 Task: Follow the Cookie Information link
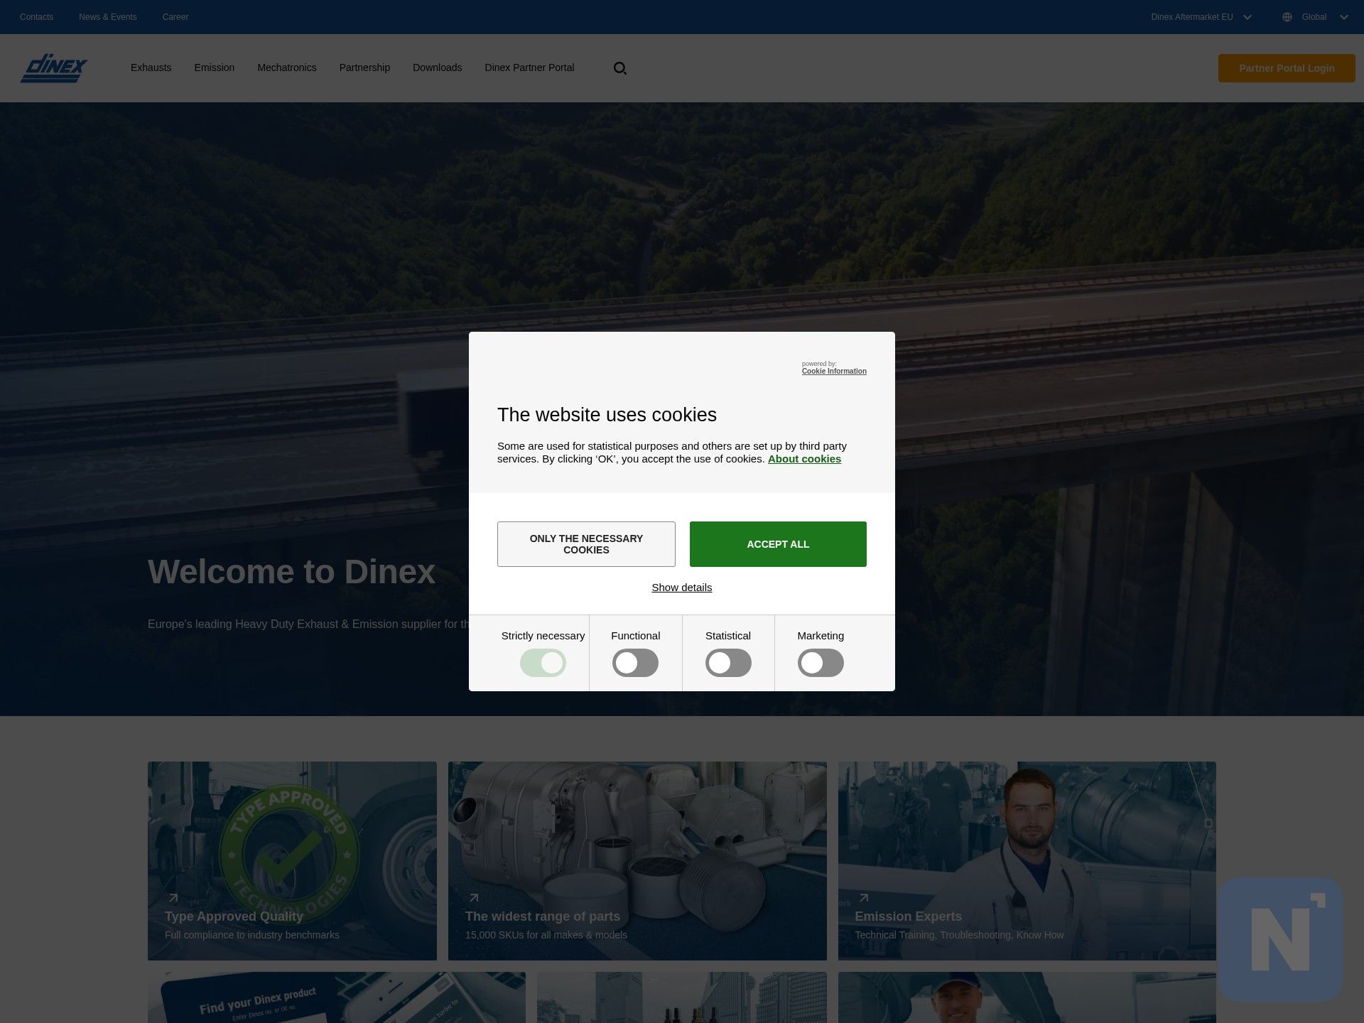(834, 372)
